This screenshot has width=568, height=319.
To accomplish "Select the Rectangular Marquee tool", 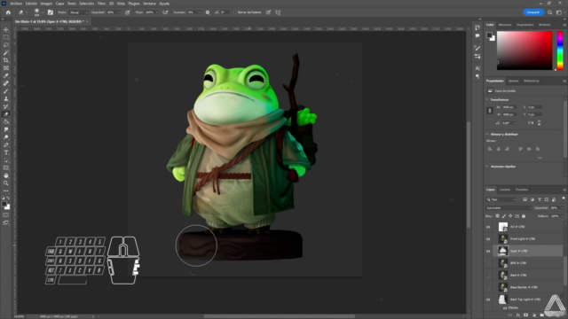I will (x=6, y=37).
